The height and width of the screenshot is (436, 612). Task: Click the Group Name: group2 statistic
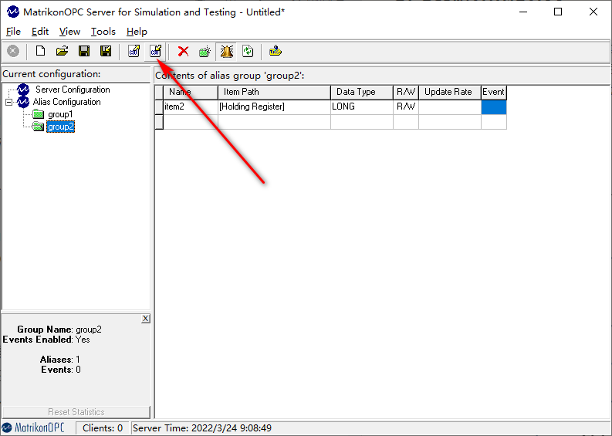click(x=59, y=330)
